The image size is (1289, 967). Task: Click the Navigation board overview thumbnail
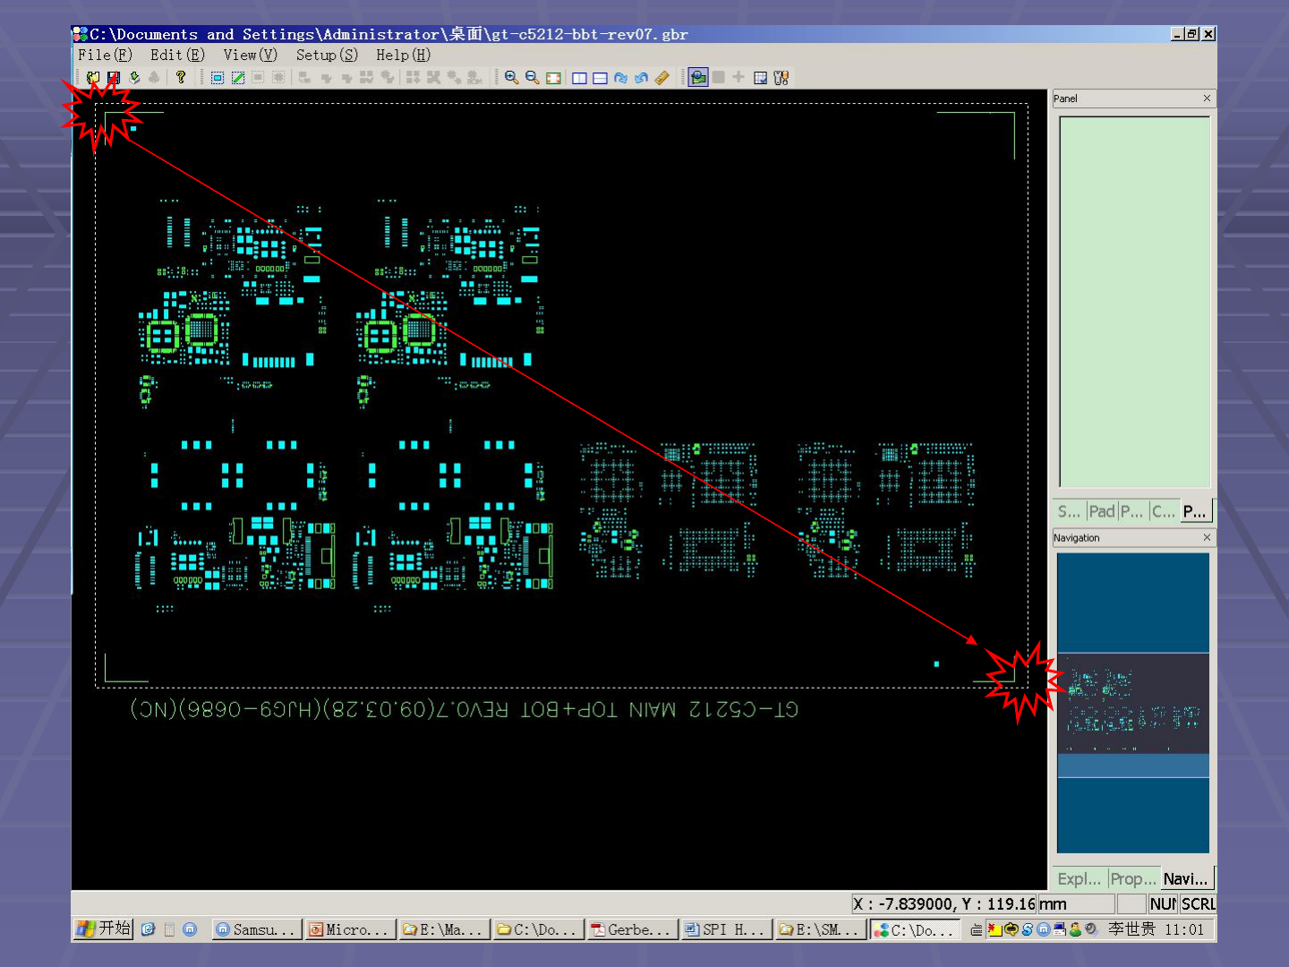tap(1133, 703)
